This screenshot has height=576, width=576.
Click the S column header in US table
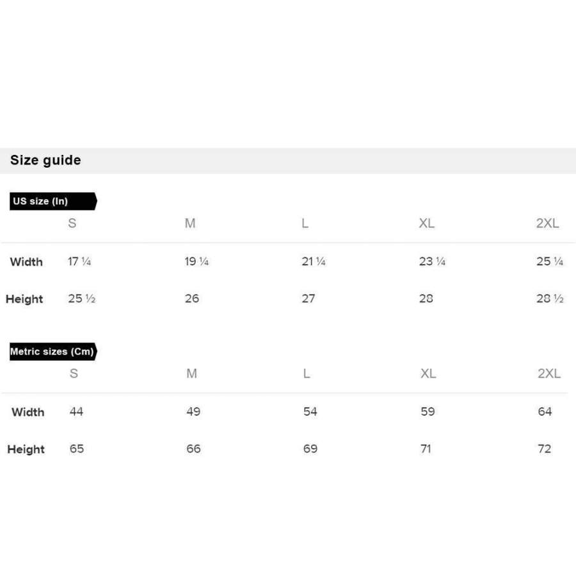tap(72, 223)
